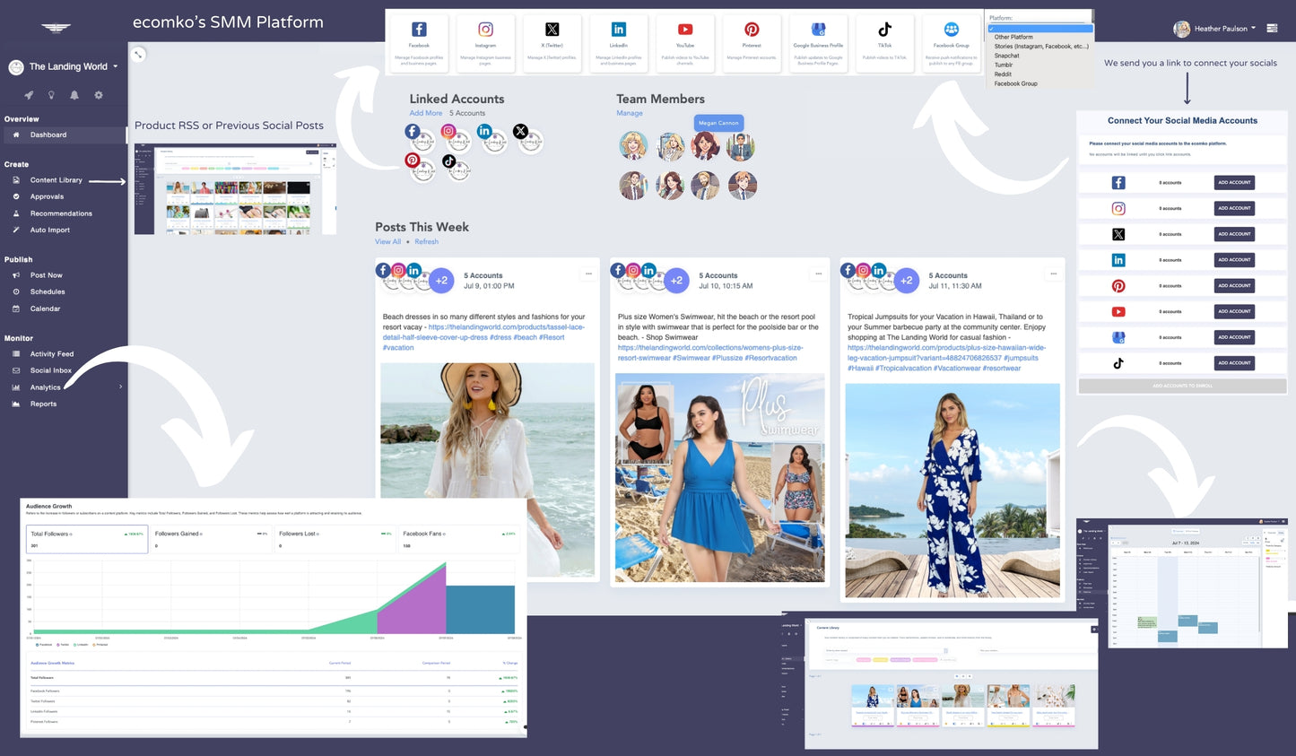Click the expand arrows icon beside the sidebar
The width and height of the screenshot is (1296, 756).
point(138,55)
